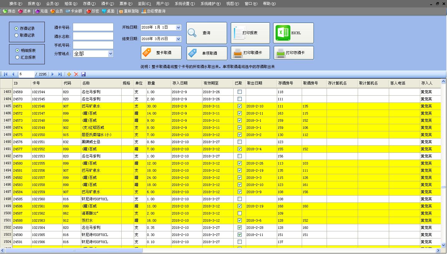Open the 存酒 menu in menu bar

pyautogui.click(x=89, y=4)
